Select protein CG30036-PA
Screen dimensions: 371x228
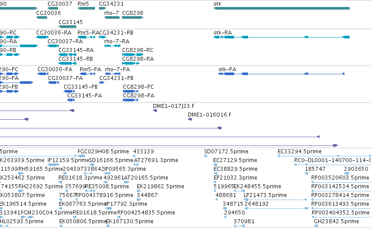coord(55,69)
